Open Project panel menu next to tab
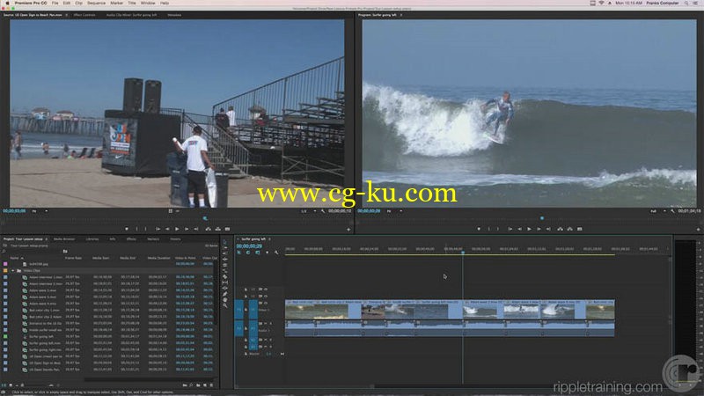 [x=47, y=239]
